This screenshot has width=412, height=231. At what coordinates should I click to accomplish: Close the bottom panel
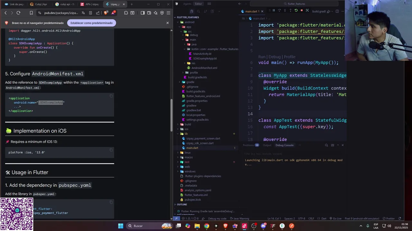coord(342,145)
